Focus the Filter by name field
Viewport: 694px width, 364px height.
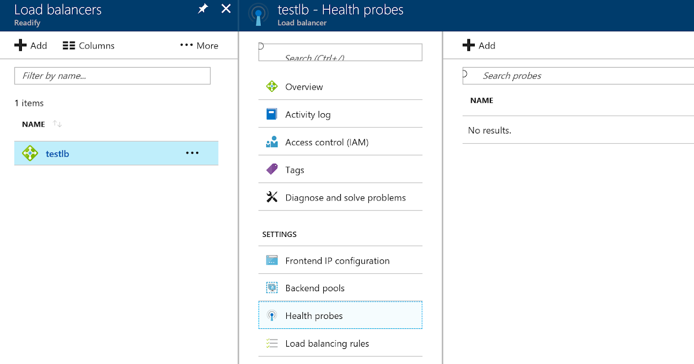[x=112, y=76]
